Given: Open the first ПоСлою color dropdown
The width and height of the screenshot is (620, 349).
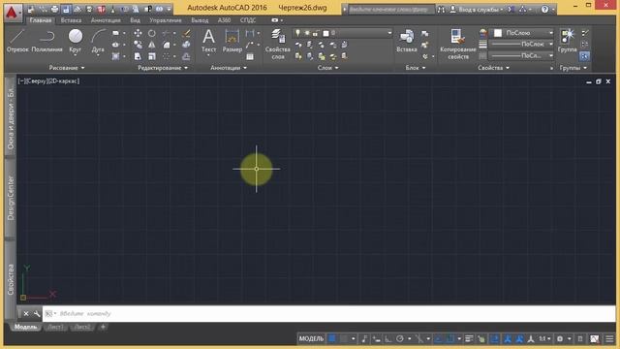Looking at the screenshot, I should (x=522, y=33).
